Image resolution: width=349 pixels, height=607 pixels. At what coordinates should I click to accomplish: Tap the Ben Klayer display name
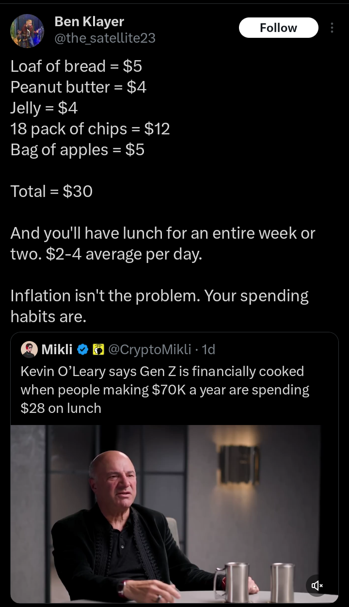pos(89,21)
